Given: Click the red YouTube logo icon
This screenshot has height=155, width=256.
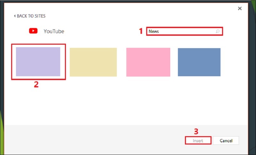Looking at the screenshot, I should (33, 31).
